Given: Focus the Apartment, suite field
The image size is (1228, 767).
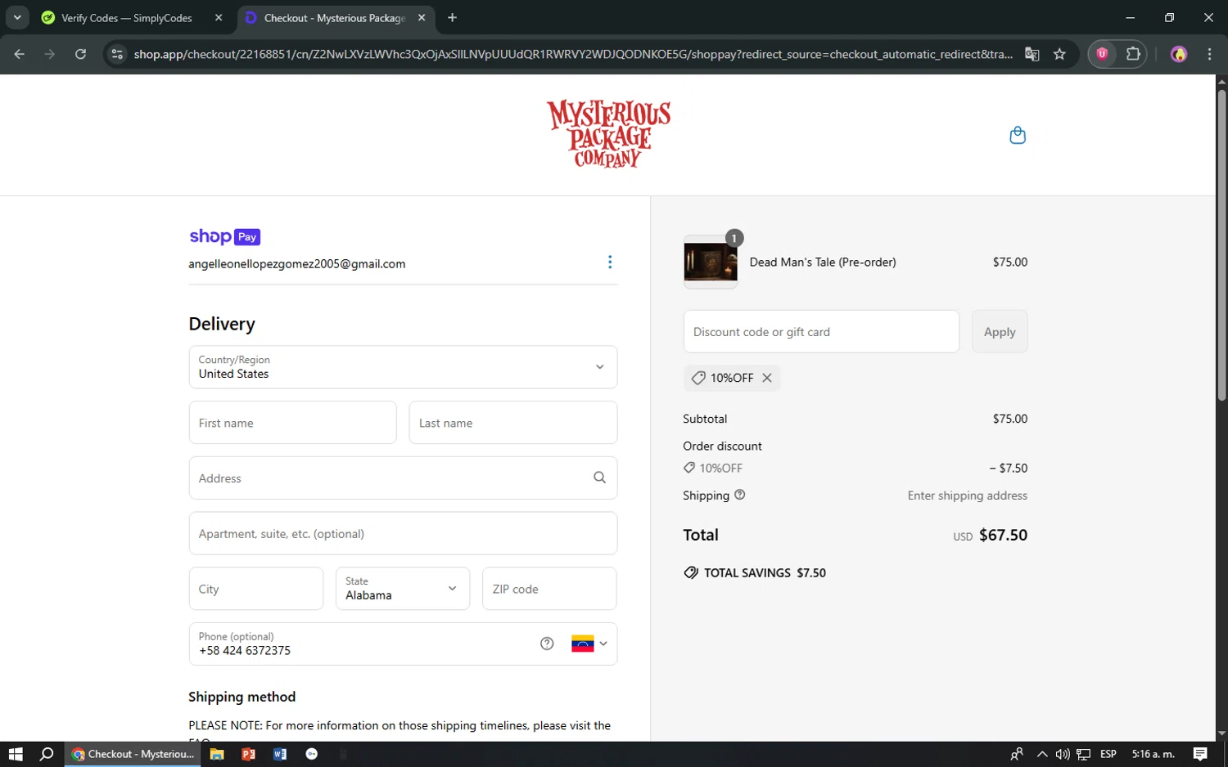Looking at the screenshot, I should [403, 533].
